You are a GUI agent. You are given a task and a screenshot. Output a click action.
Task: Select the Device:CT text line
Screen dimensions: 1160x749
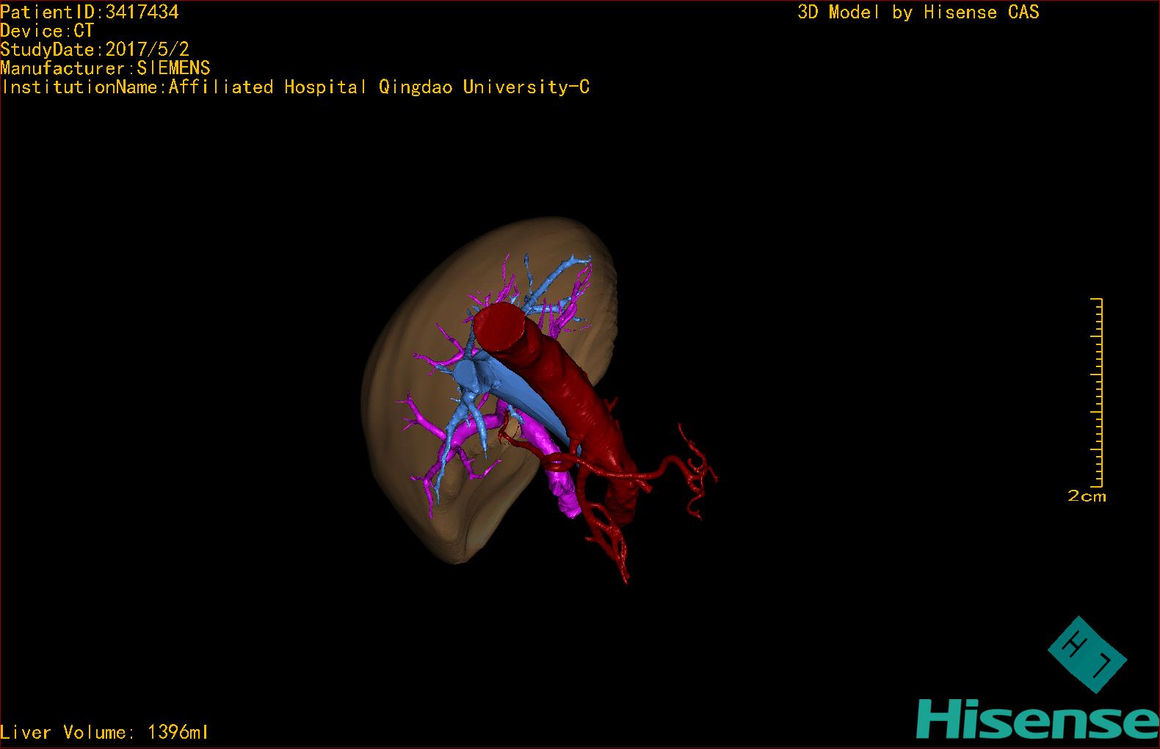click(47, 31)
